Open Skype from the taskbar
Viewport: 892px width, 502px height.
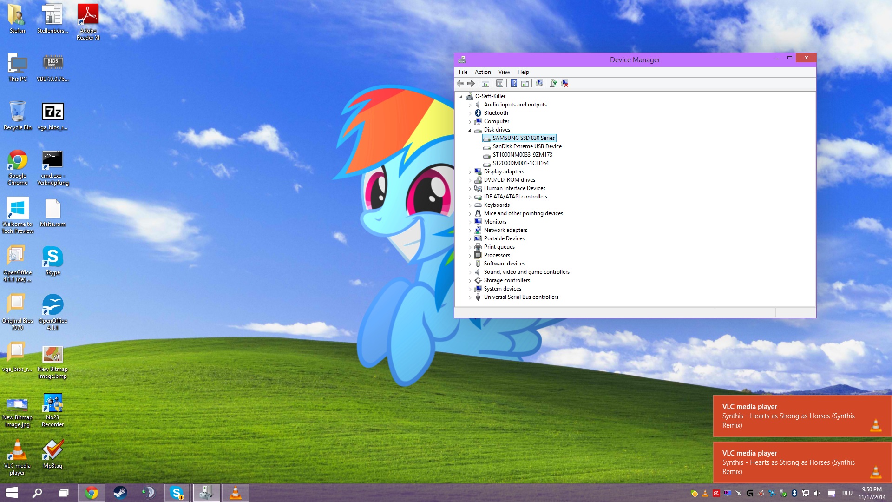tap(177, 493)
